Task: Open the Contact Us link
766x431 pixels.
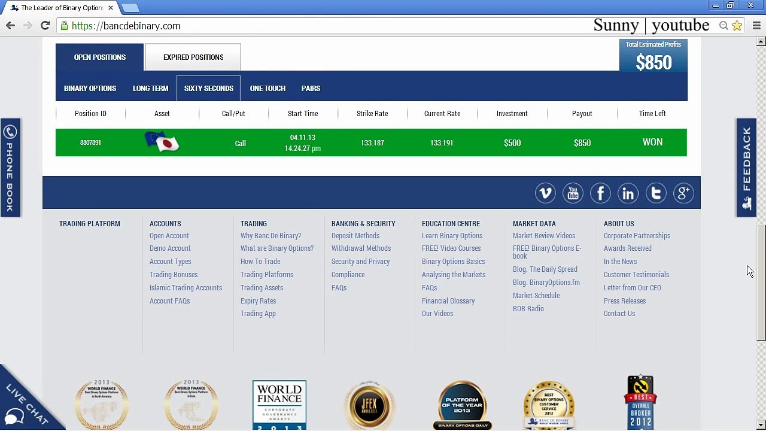Action: coord(619,314)
